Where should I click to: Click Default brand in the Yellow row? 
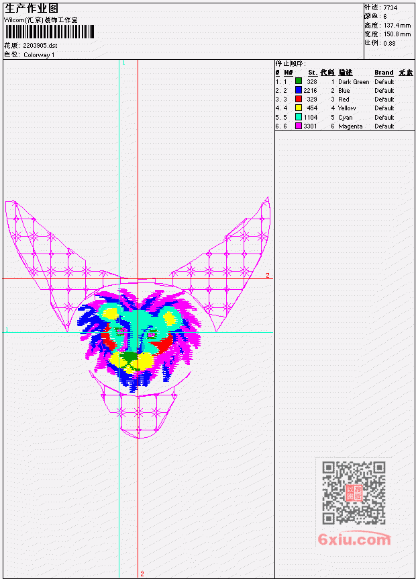click(384, 108)
